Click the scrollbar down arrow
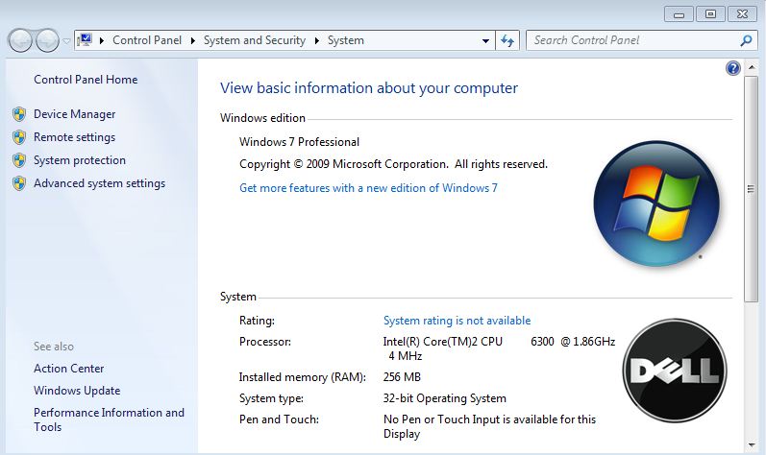Viewport: 766px width, 455px height. tap(751, 444)
